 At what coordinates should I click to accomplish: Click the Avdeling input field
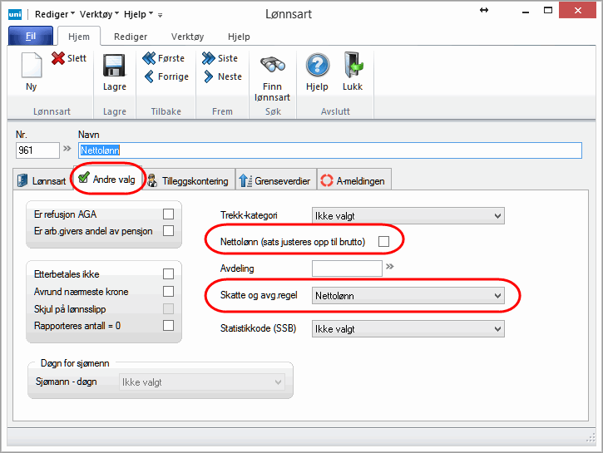tap(346, 268)
